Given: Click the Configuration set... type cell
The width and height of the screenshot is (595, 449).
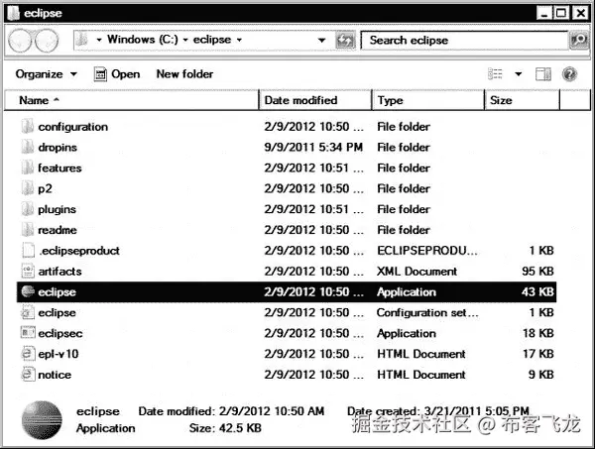Looking at the screenshot, I should 427,312.
